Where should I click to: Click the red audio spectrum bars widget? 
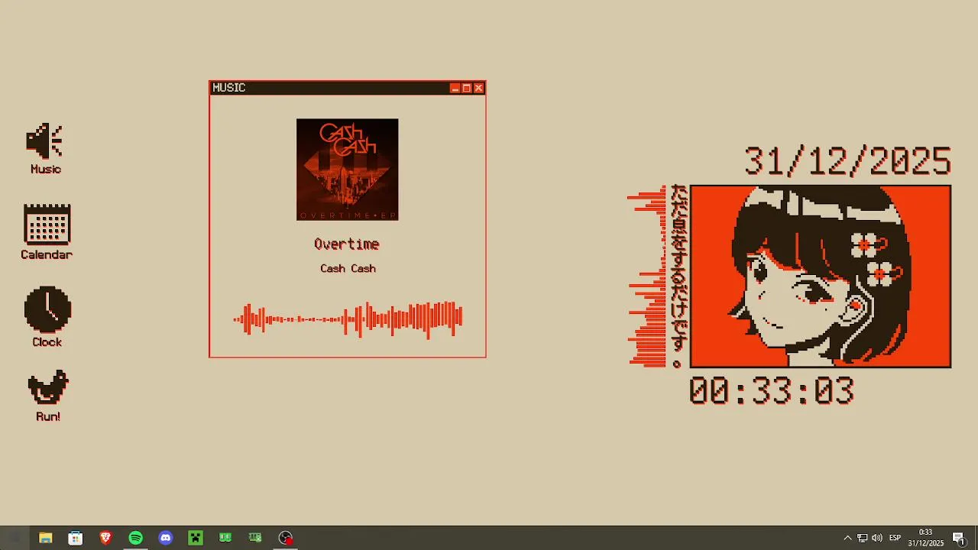point(647,277)
